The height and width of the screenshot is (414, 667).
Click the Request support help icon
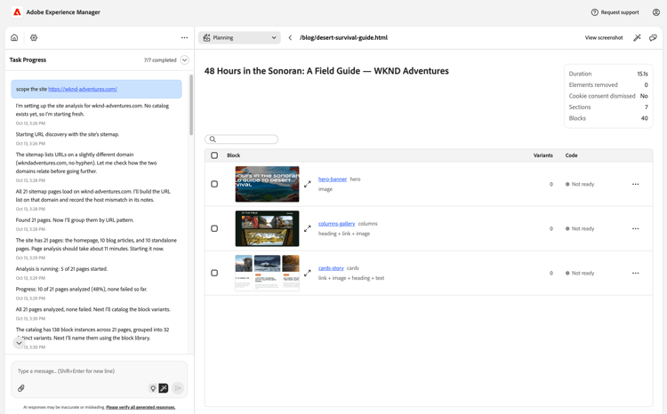595,12
